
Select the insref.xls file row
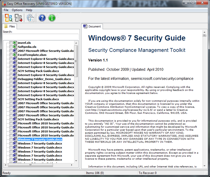click(x=24, y=43)
